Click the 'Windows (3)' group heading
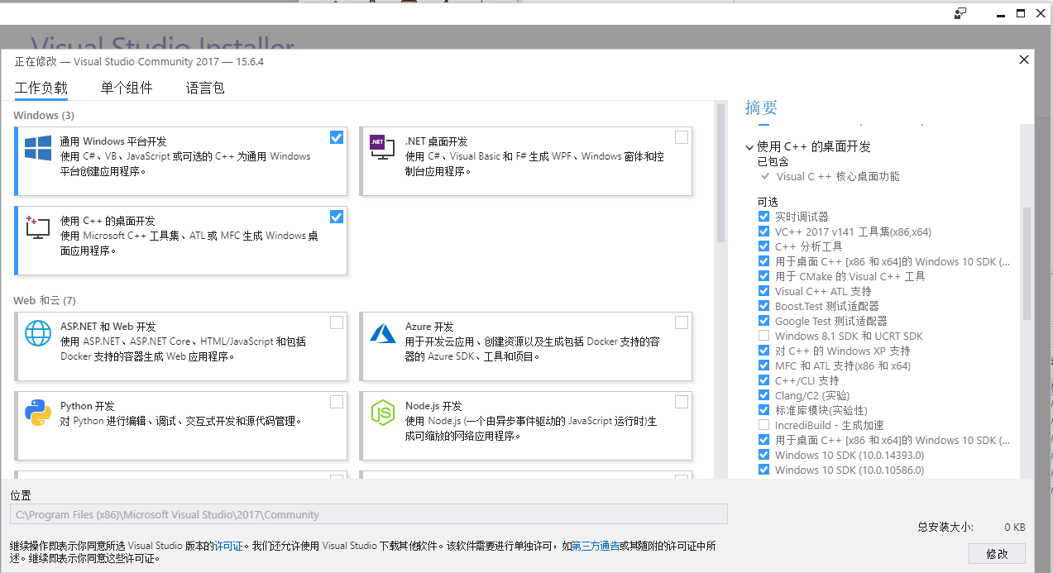 pyautogui.click(x=44, y=115)
